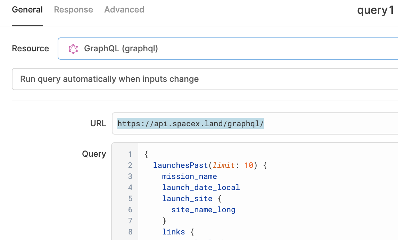Click the links line in the query
This screenshot has width=398, height=240.
point(178,232)
